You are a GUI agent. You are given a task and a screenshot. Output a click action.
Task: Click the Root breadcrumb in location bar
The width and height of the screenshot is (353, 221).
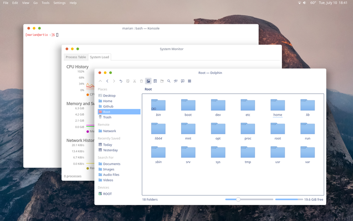coord(148,89)
